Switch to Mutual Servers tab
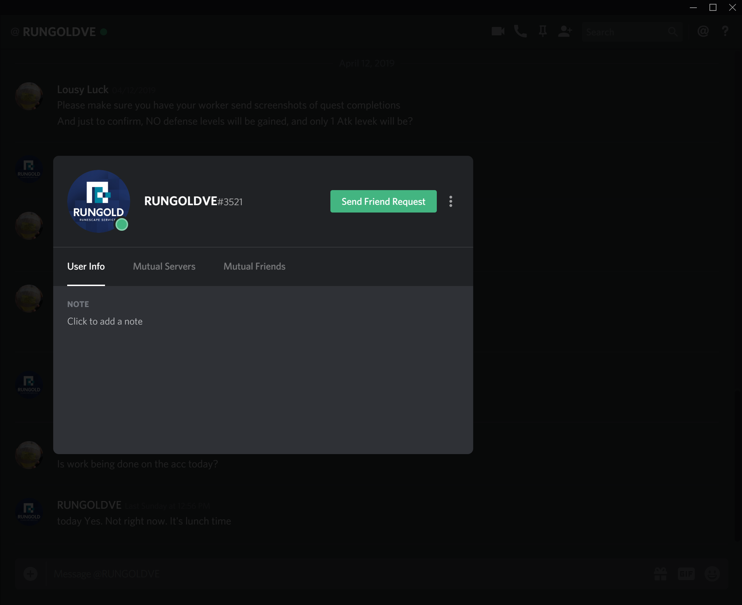Viewport: 742px width, 605px height. click(164, 266)
